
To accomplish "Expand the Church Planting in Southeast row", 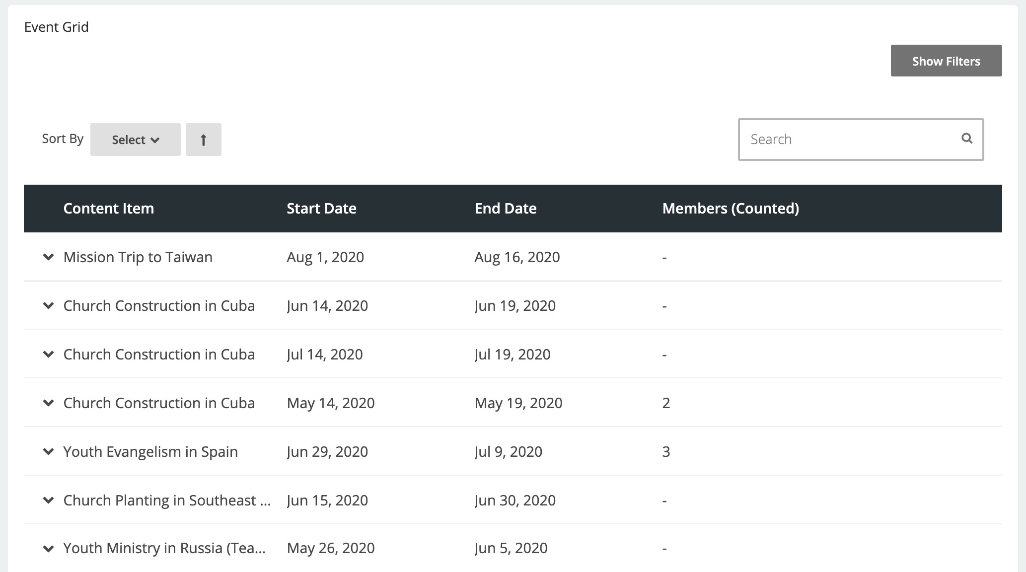I will pos(48,500).
